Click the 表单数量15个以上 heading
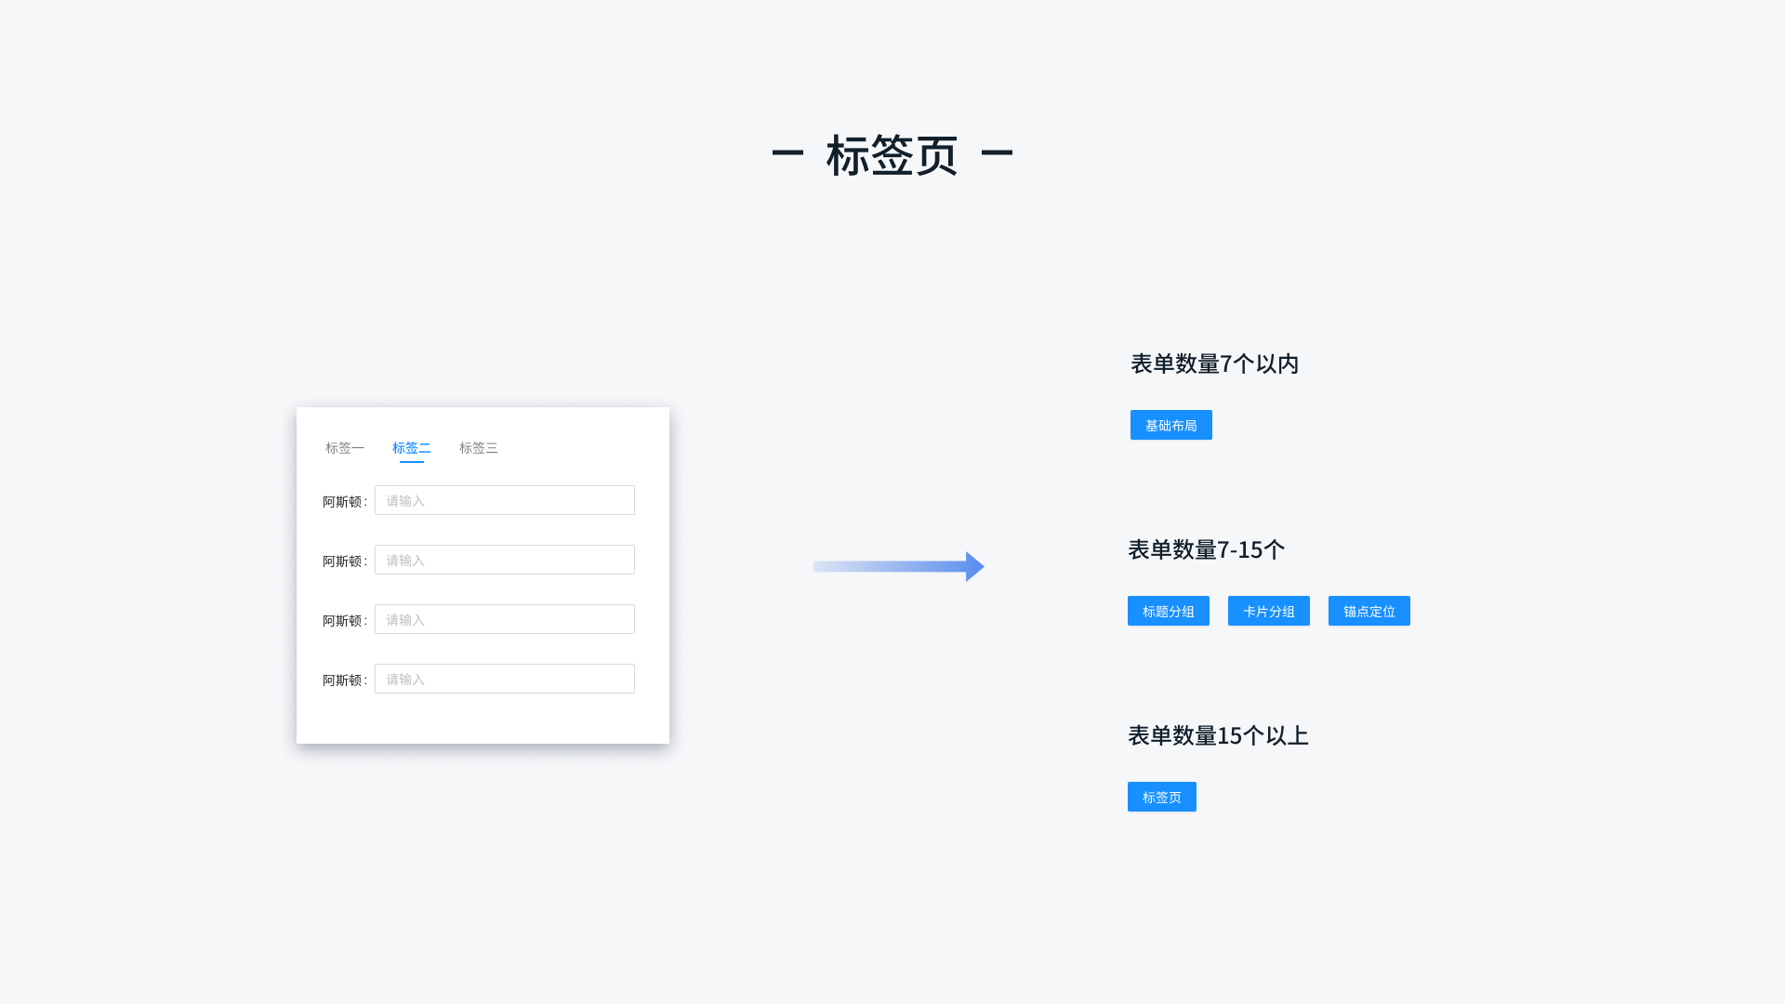 click(1218, 735)
